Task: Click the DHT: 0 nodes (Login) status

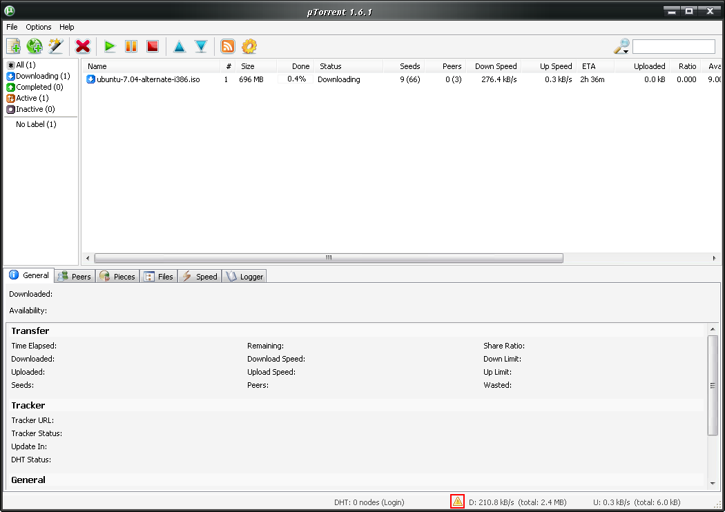Action: (369, 502)
